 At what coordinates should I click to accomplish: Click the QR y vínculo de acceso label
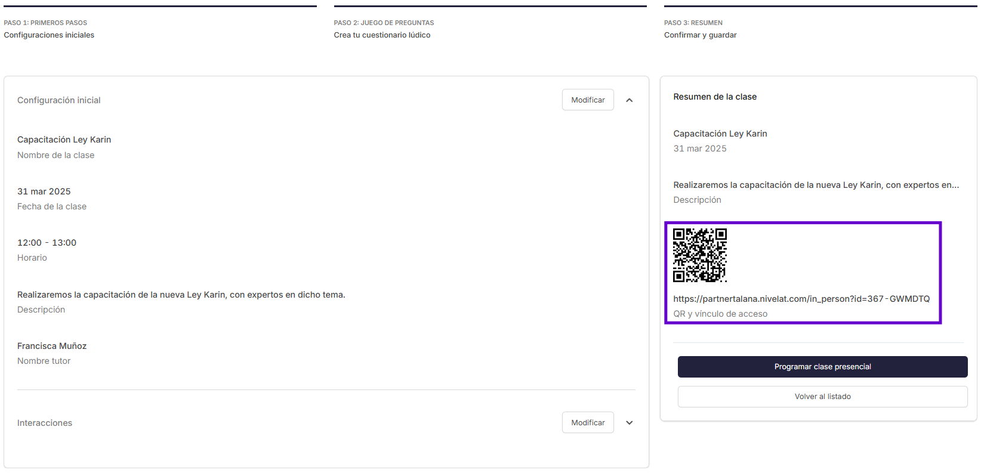pyautogui.click(x=720, y=314)
